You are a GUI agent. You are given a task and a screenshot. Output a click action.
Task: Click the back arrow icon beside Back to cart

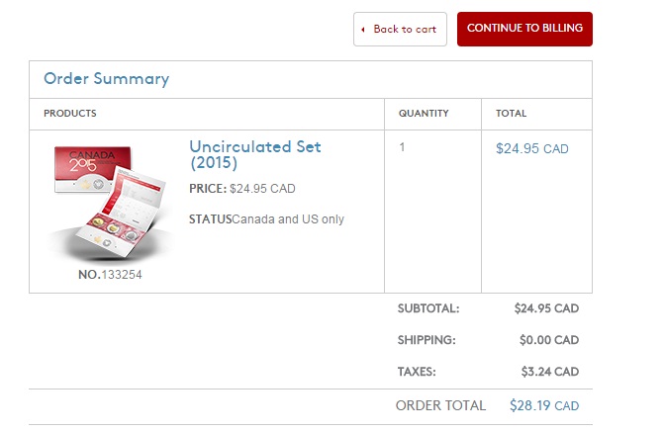coord(363,30)
